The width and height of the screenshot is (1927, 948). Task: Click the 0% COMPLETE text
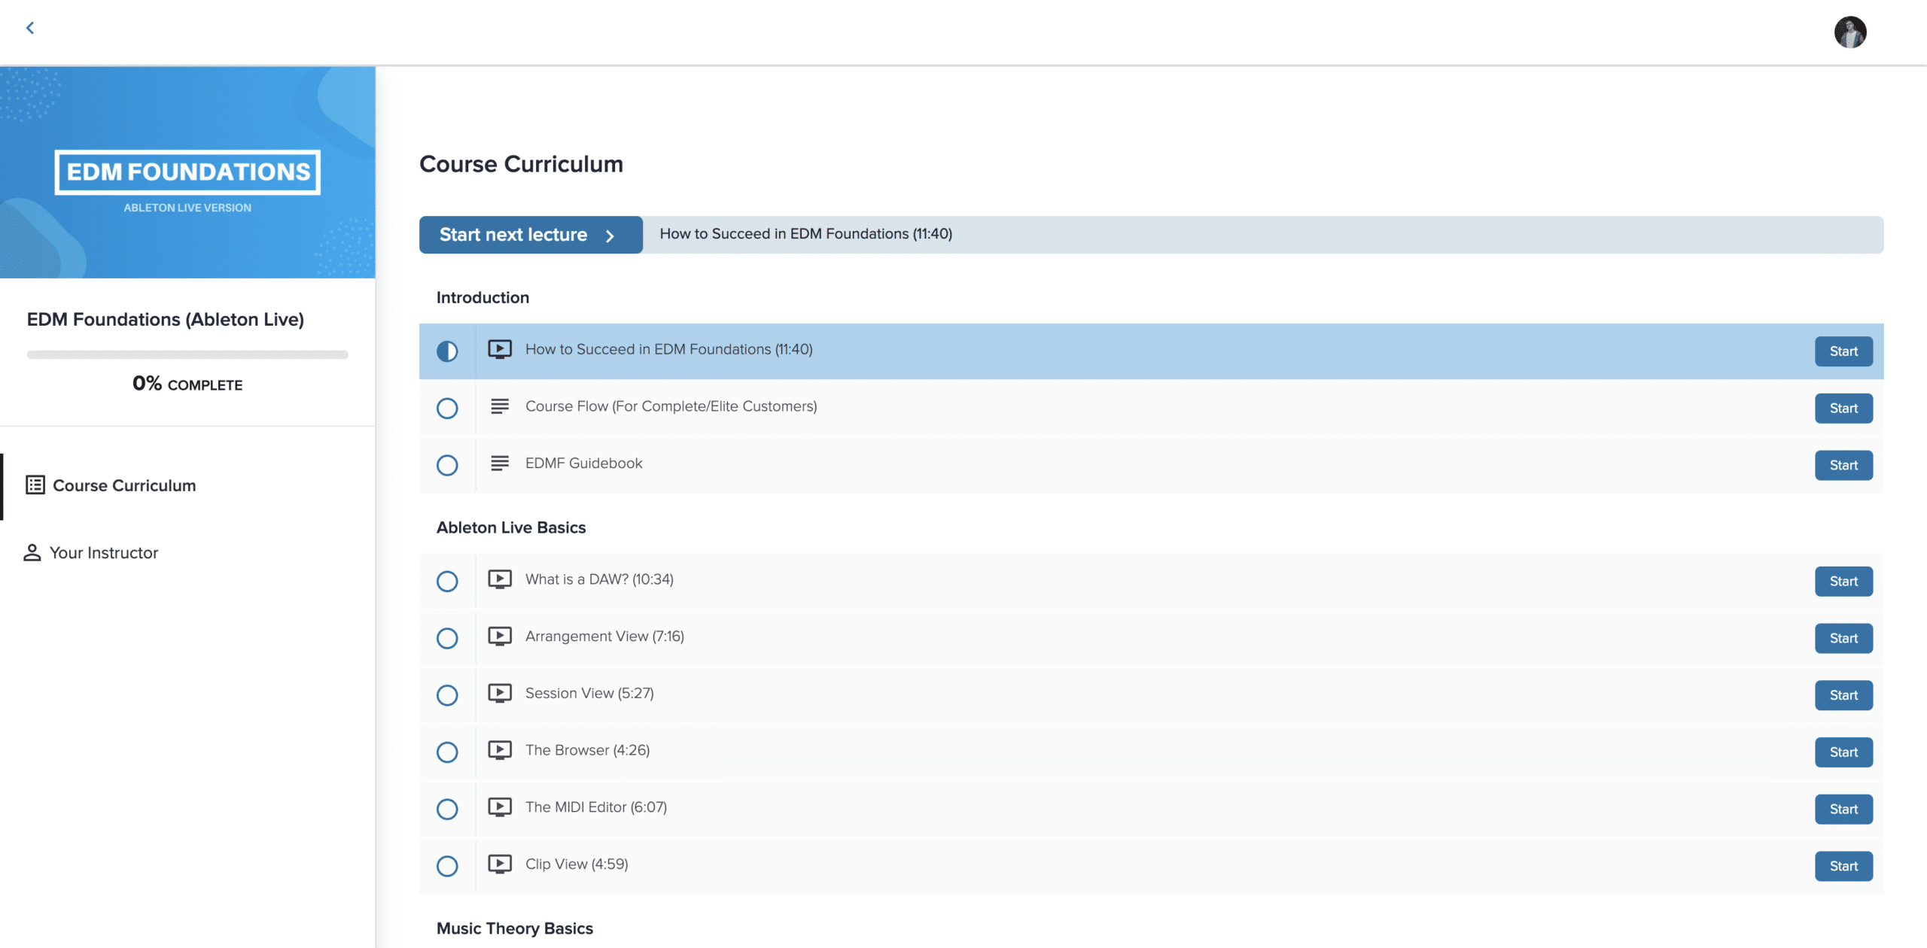187,384
